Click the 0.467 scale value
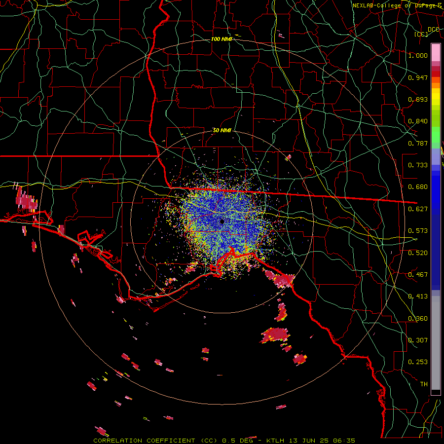Viewport: 444px width, 444px height. [x=418, y=275]
